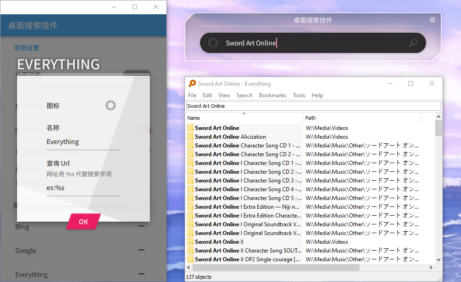The width and height of the screenshot is (461, 282).
Task: Select 'Sword Art Online Alicization' row
Action: click(x=311, y=136)
